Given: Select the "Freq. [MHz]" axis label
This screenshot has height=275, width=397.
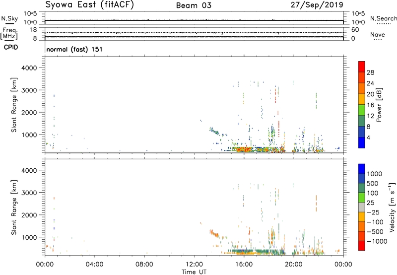Looking at the screenshot, I should [9, 33].
